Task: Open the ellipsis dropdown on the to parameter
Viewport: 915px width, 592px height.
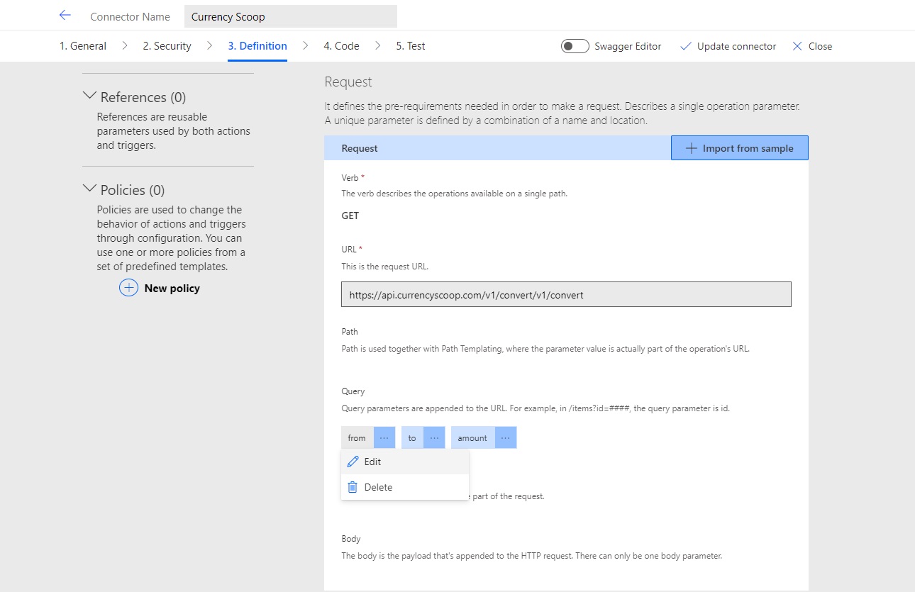Action: coord(435,437)
